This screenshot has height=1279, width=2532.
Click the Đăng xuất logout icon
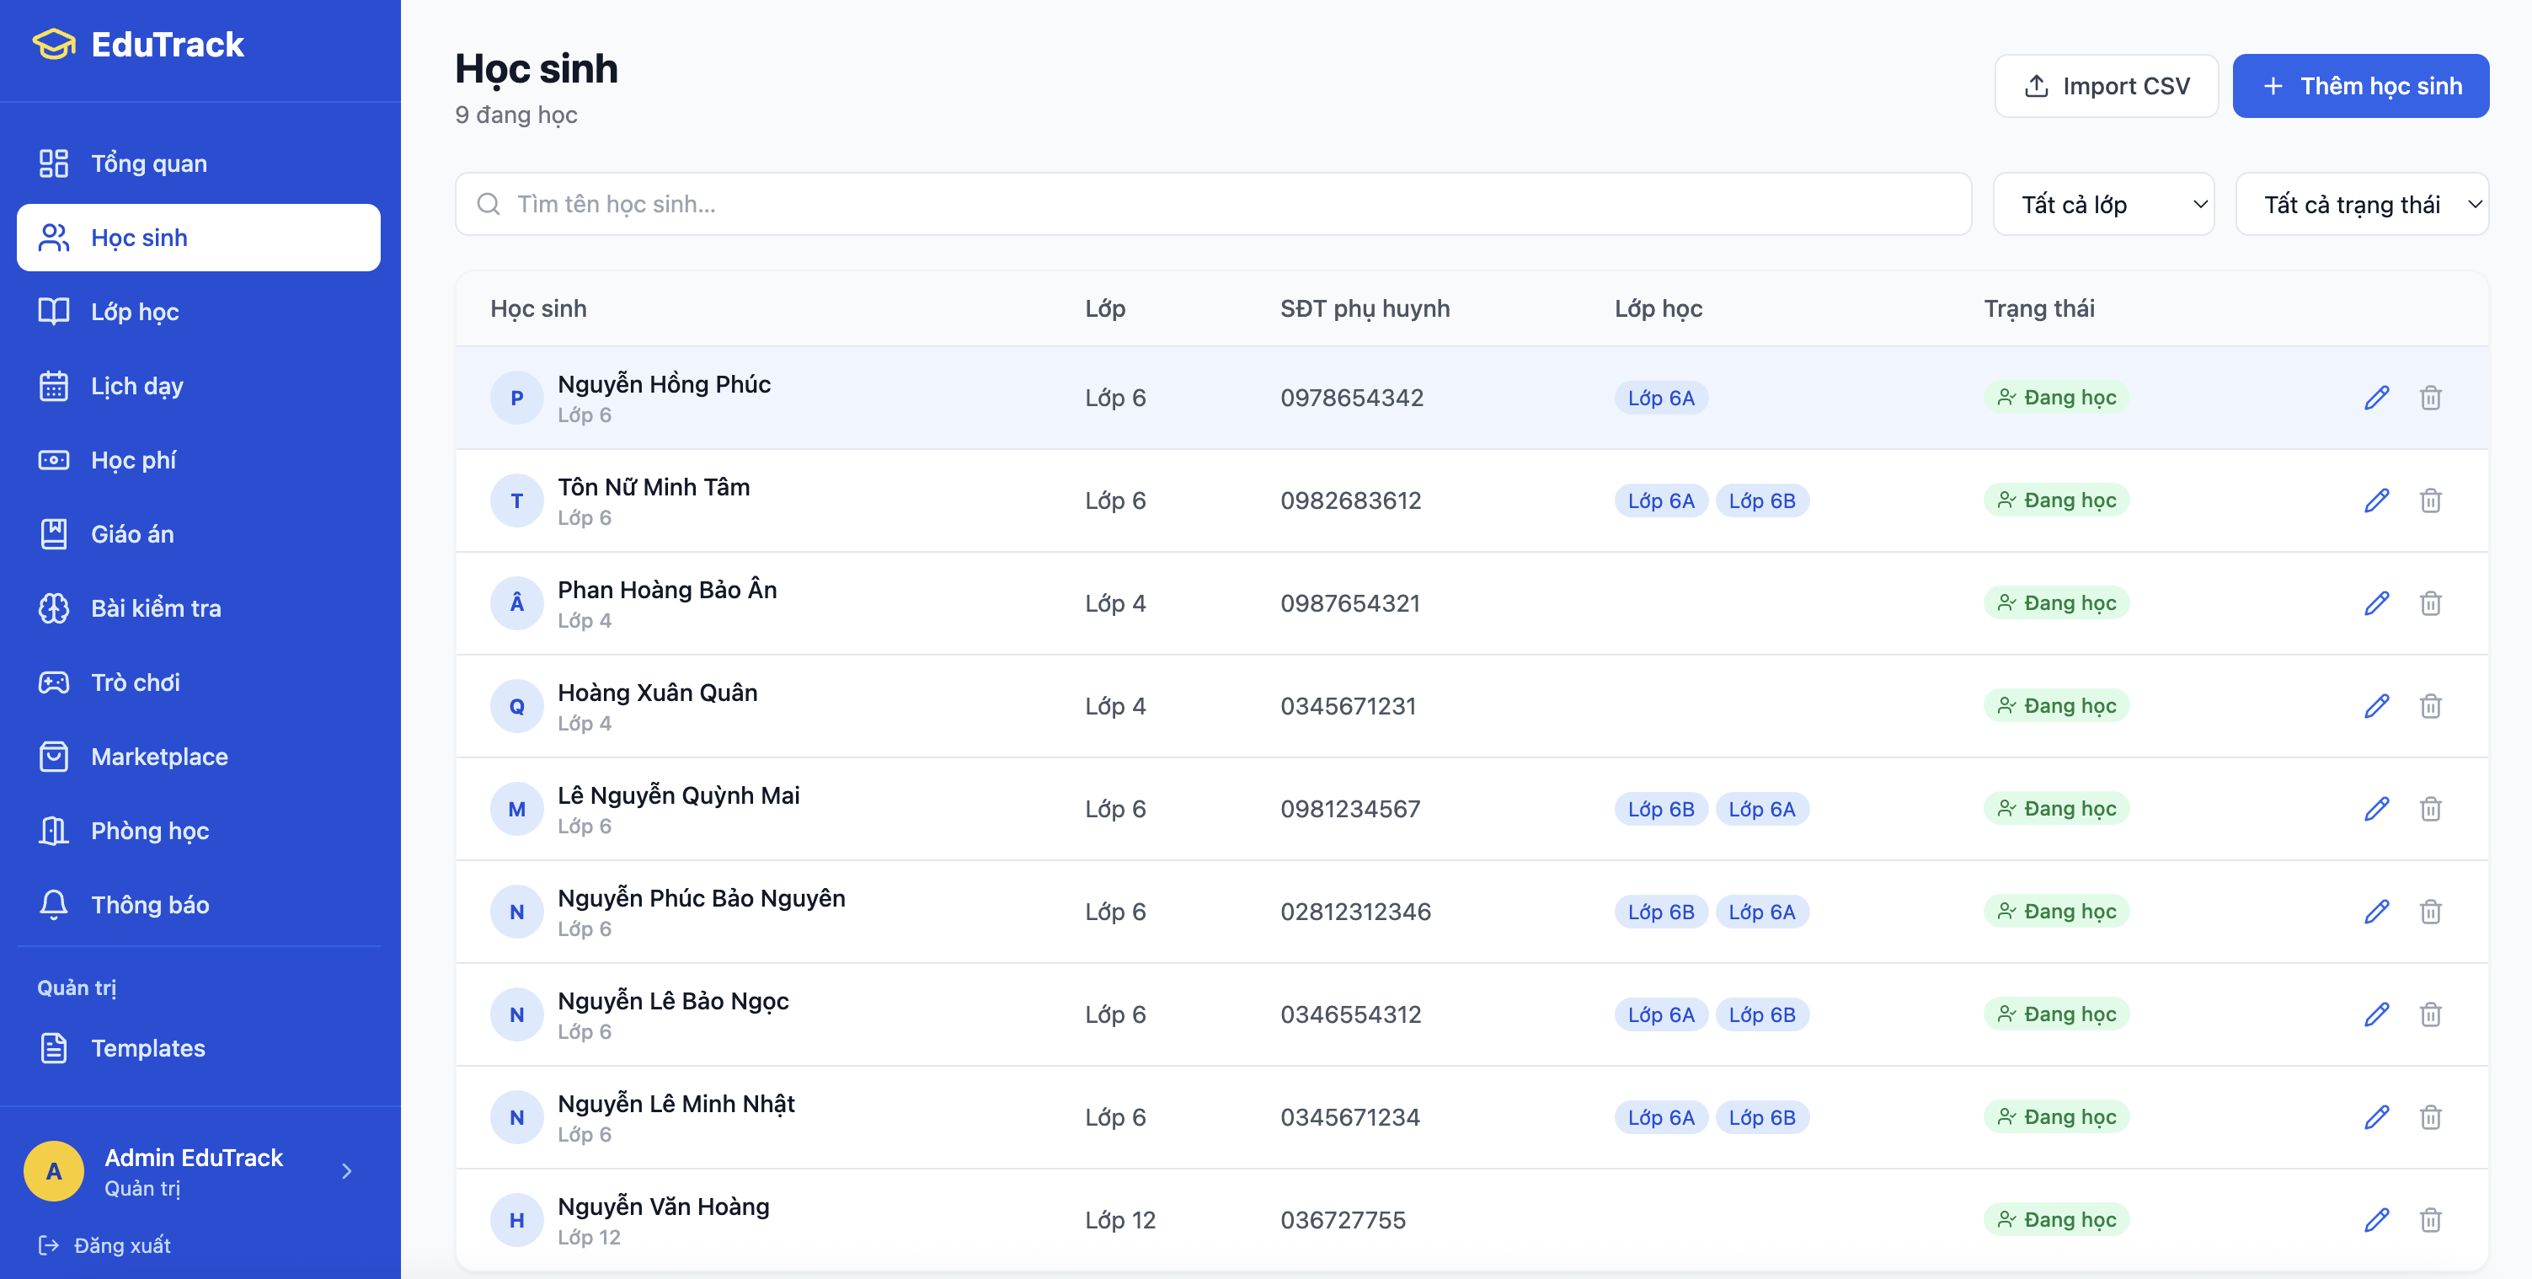(x=48, y=1245)
